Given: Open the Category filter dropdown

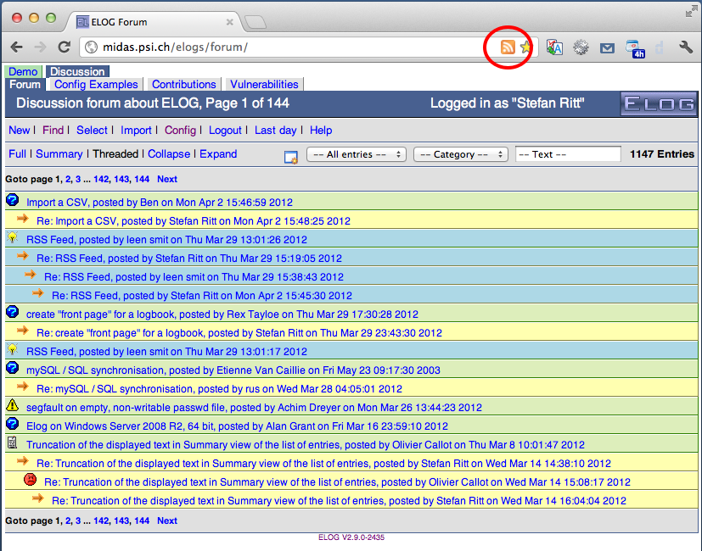Looking at the screenshot, I should tap(461, 154).
